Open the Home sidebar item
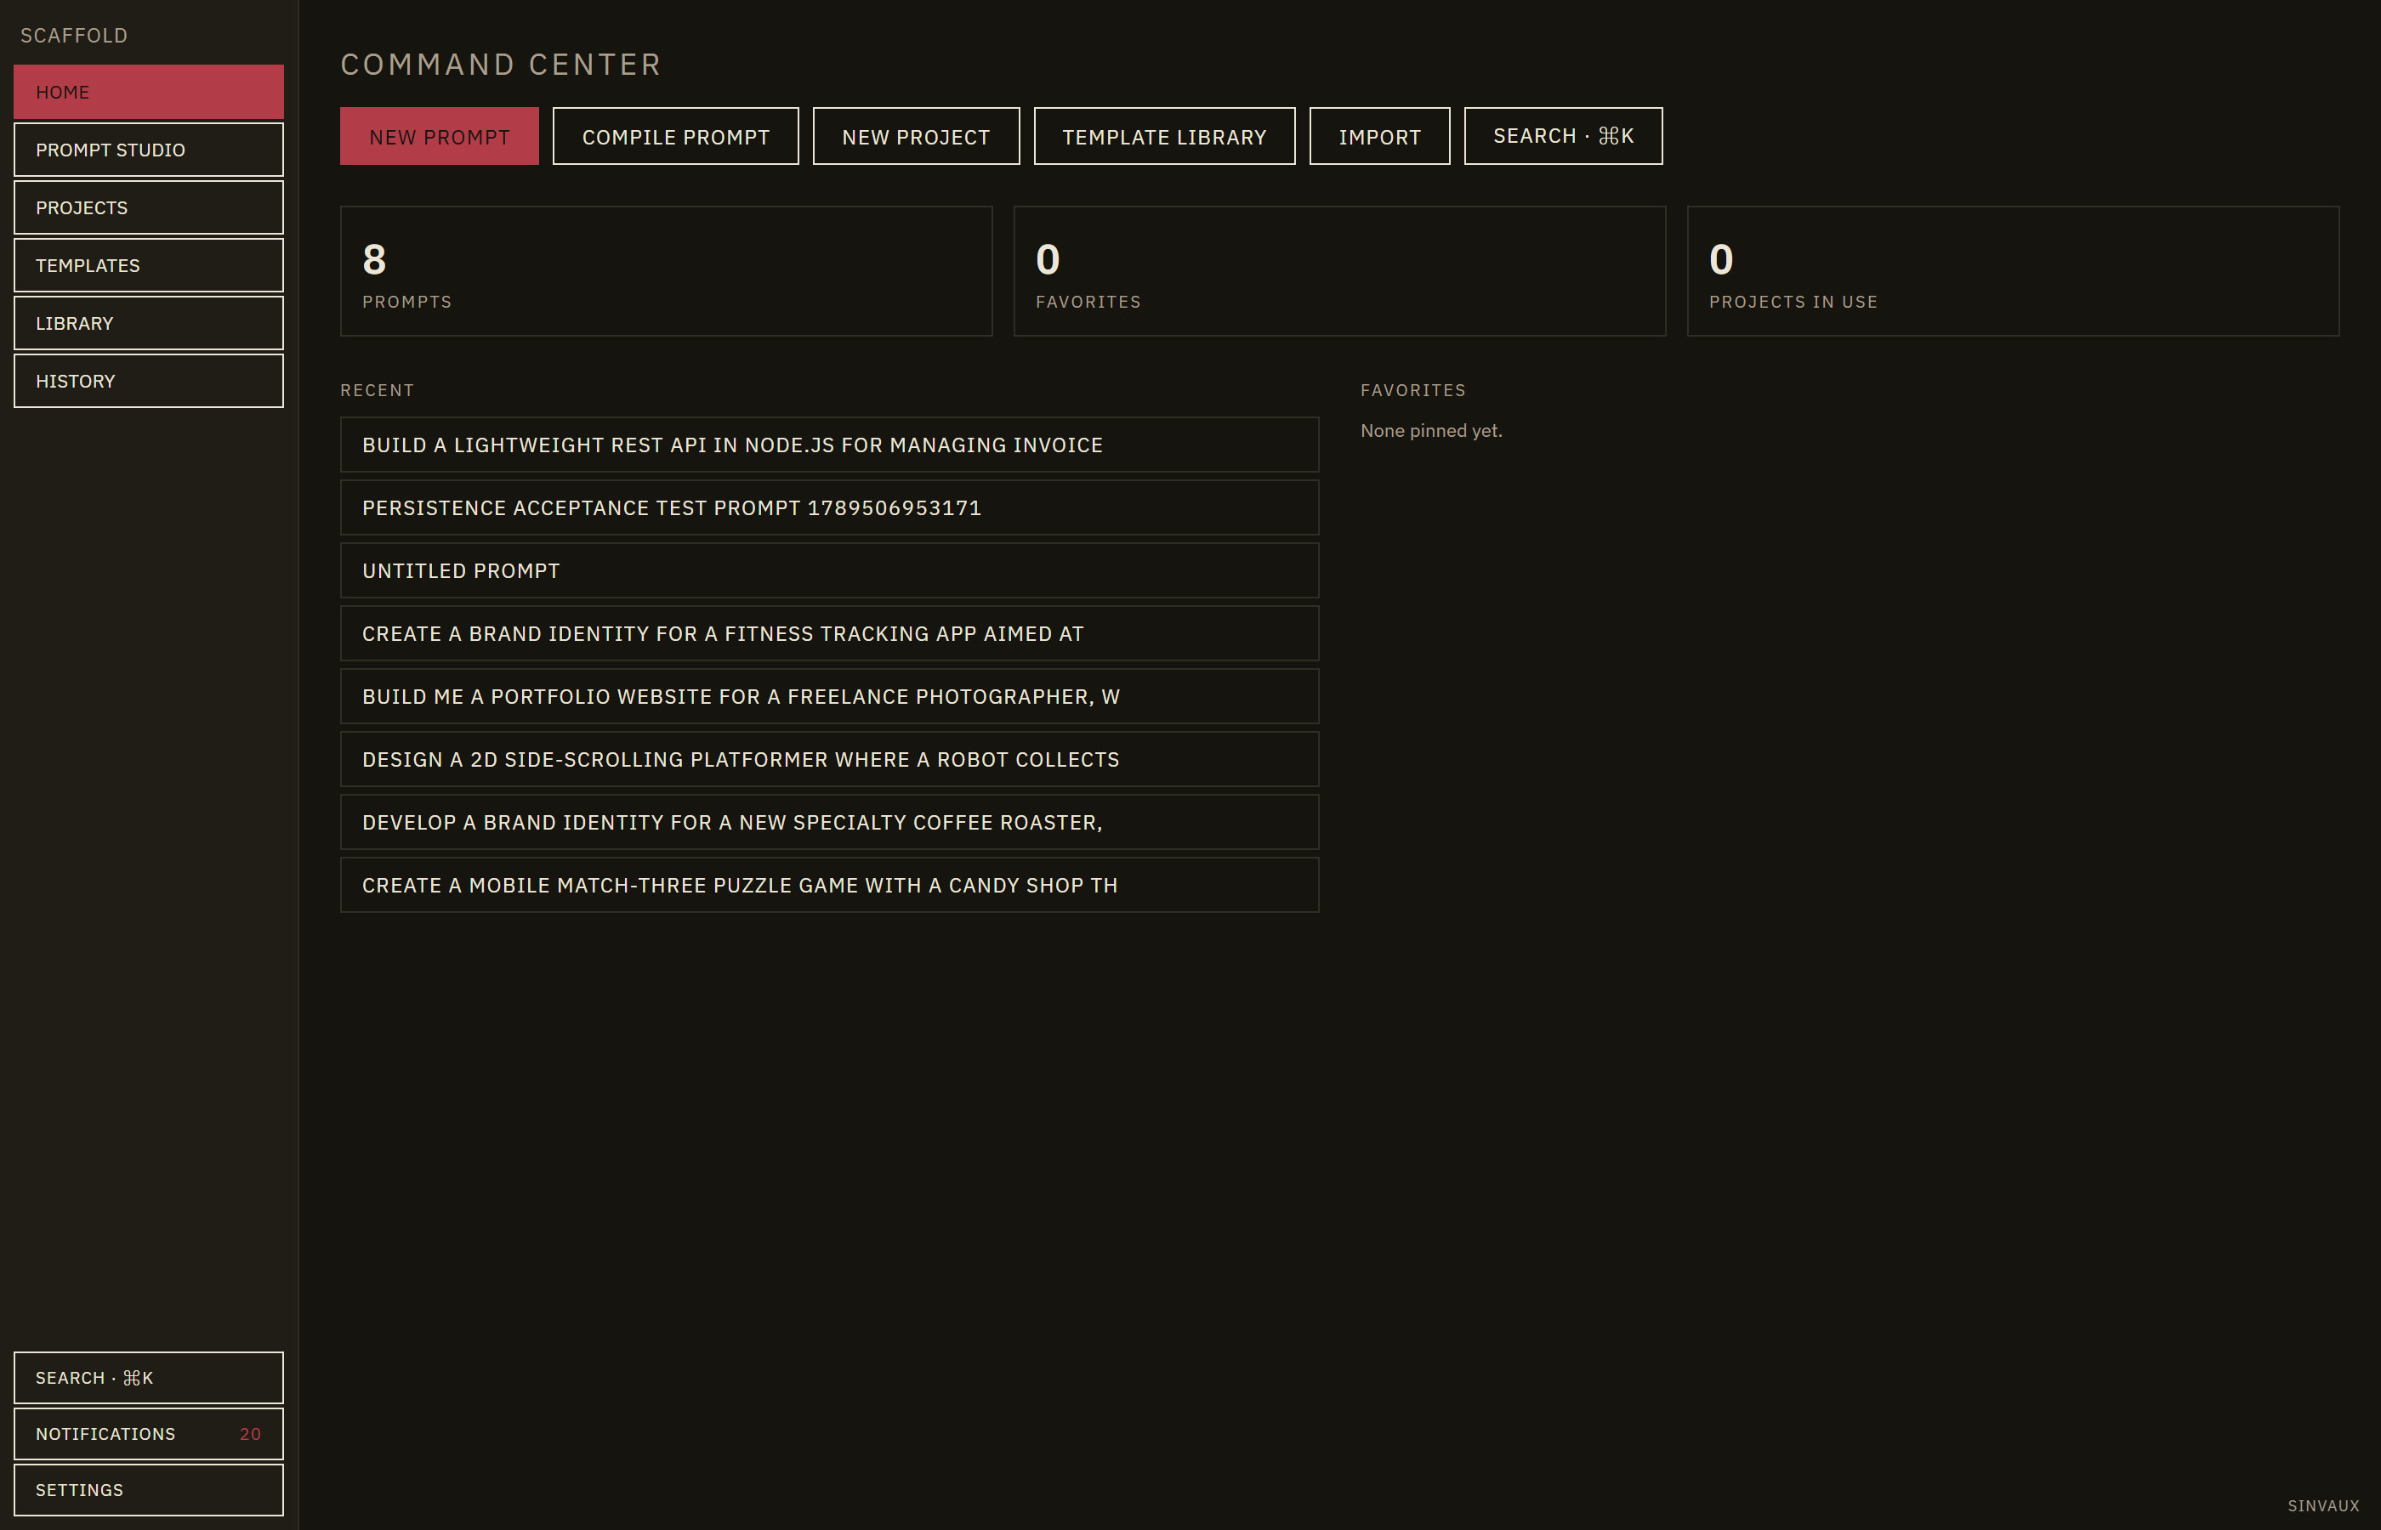The width and height of the screenshot is (2381, 1530). click(x=148, y=93)
